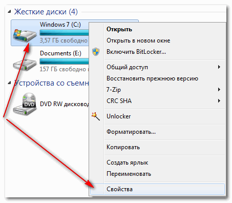Choose Переименовать
Screen dimensions: 232x203
[x=157, y=174]
